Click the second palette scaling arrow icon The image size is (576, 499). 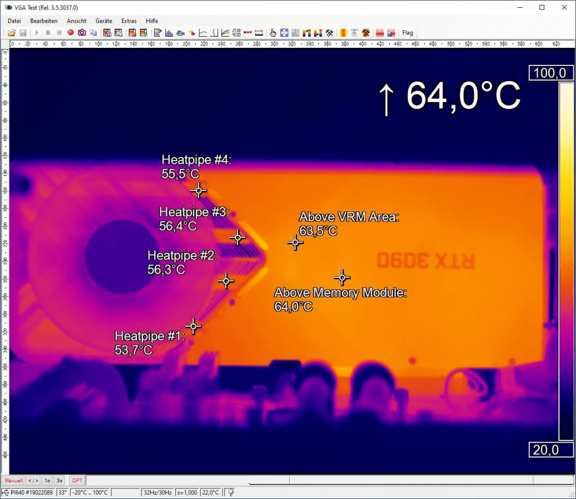[x=318, y=33]
